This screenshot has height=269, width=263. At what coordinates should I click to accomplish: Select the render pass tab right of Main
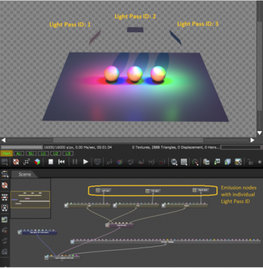click(x=19, y=153)
